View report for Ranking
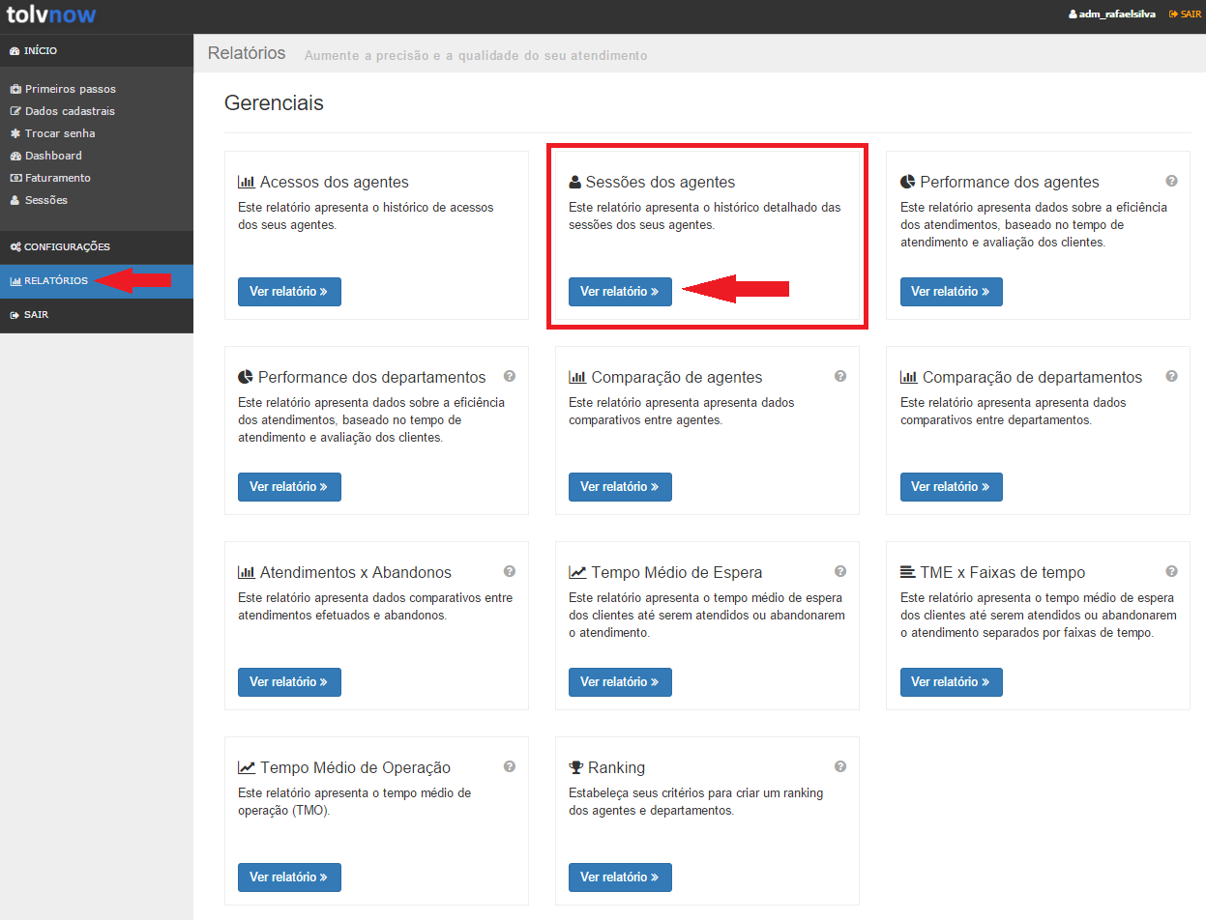1206x920 pixels. [x=620, y=877]
